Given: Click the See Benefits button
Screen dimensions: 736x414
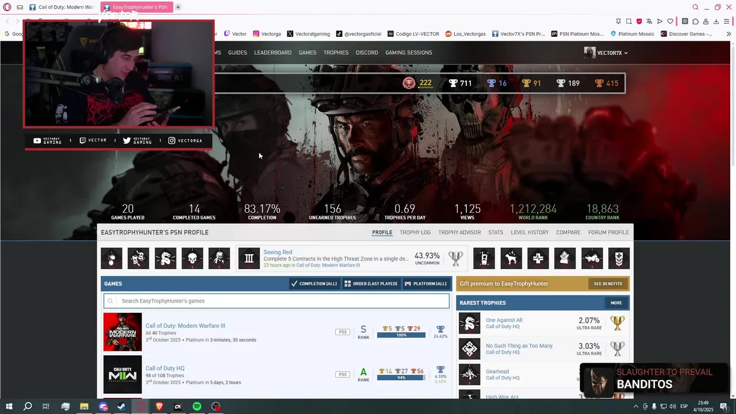Looking at the screenshot, I should coord(608,283).
